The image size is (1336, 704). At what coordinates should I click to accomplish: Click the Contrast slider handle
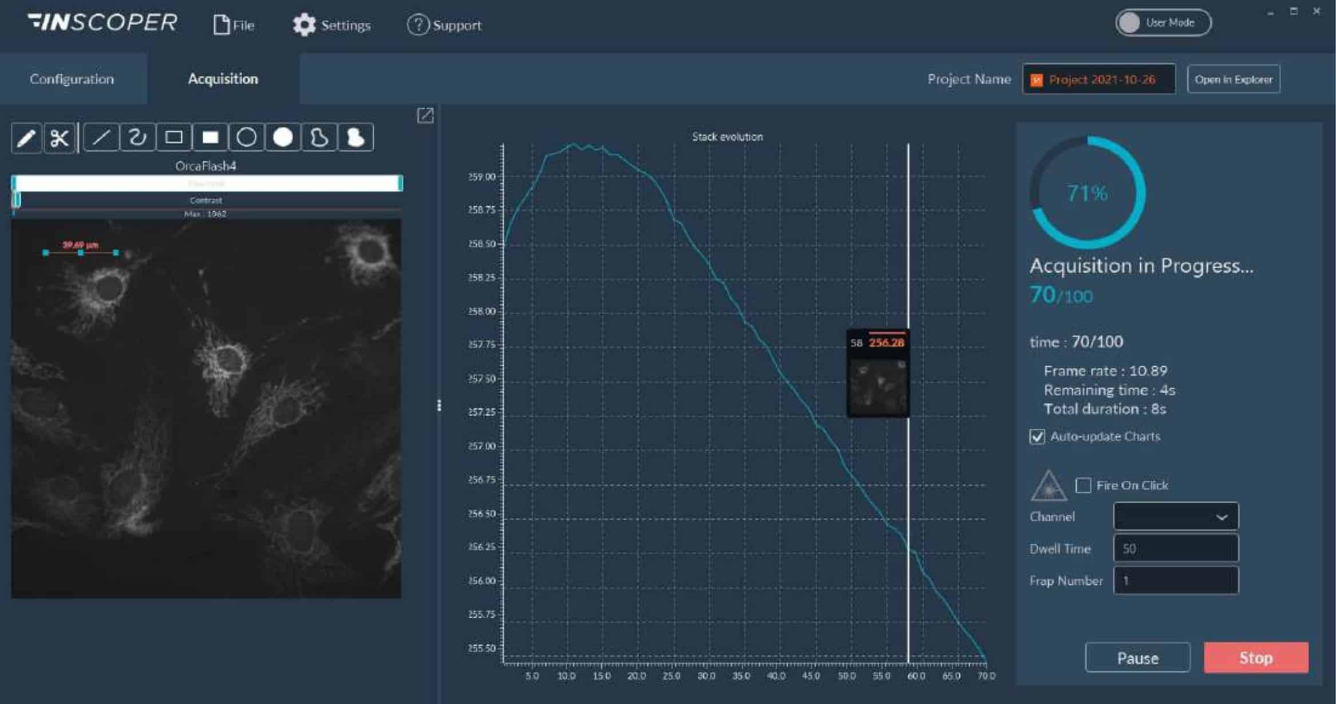click(17, 200)
